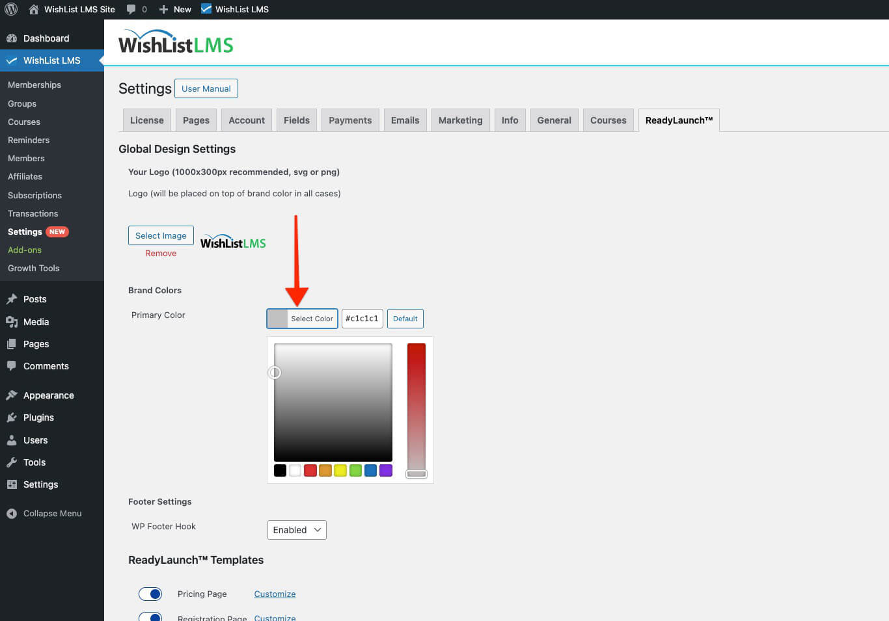Open the comments bubble in the top admin bar
Image resolution: width=889 pixels, height=621 pixels.
tap(130, 9)
